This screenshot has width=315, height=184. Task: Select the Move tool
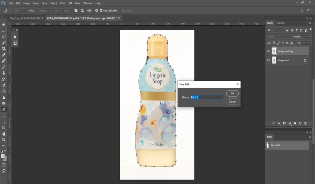(4, 24)
